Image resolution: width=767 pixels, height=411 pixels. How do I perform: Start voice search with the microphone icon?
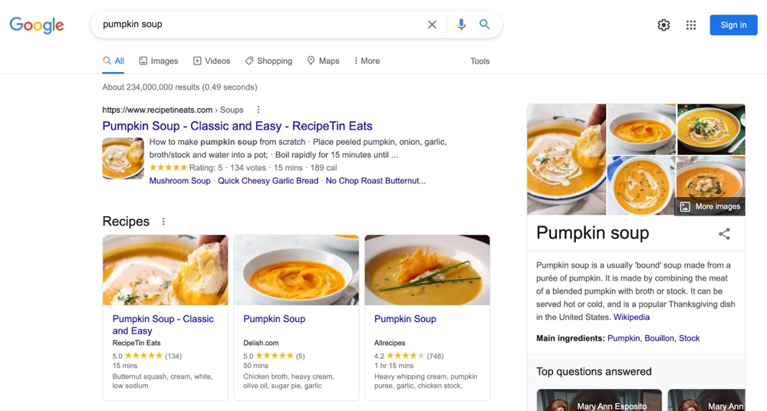click(x=461, y=25)
